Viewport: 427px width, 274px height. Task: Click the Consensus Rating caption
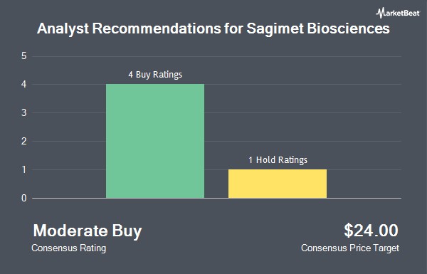pyautogui.click(x=68, y=248)
